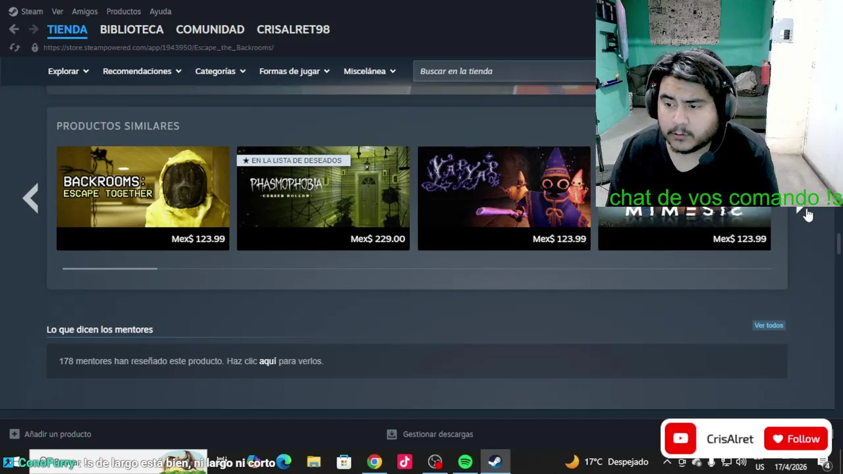Click the store URL address text
The height and width of the screenshot is (474, 843).
[158, 47]
